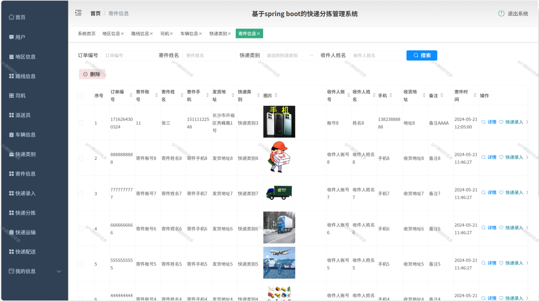Collapse sidebar with the hamburger menu icon

click(x=78, y=13)
